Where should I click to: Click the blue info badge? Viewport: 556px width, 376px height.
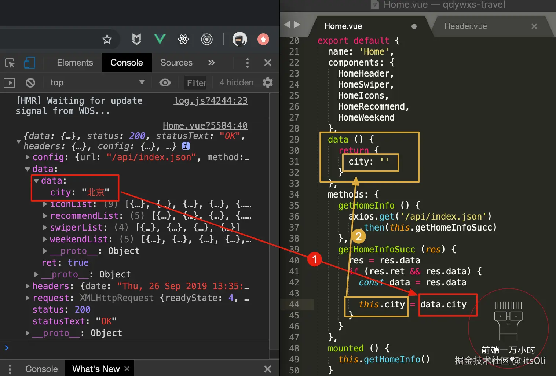(x=186, y=146)
